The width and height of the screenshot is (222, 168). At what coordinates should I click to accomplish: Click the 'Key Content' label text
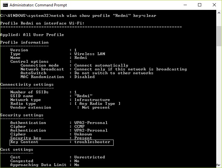[24, 142]
